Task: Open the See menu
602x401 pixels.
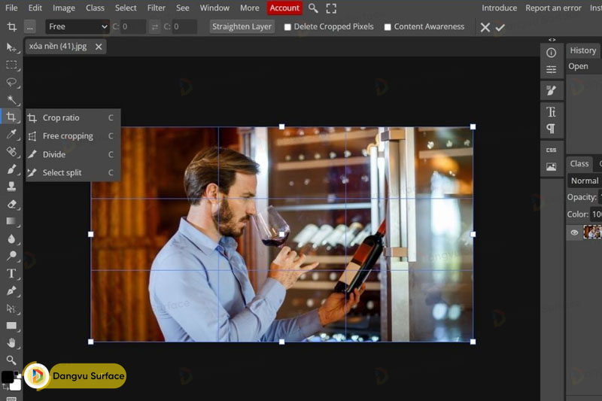Action: (182, 8)
